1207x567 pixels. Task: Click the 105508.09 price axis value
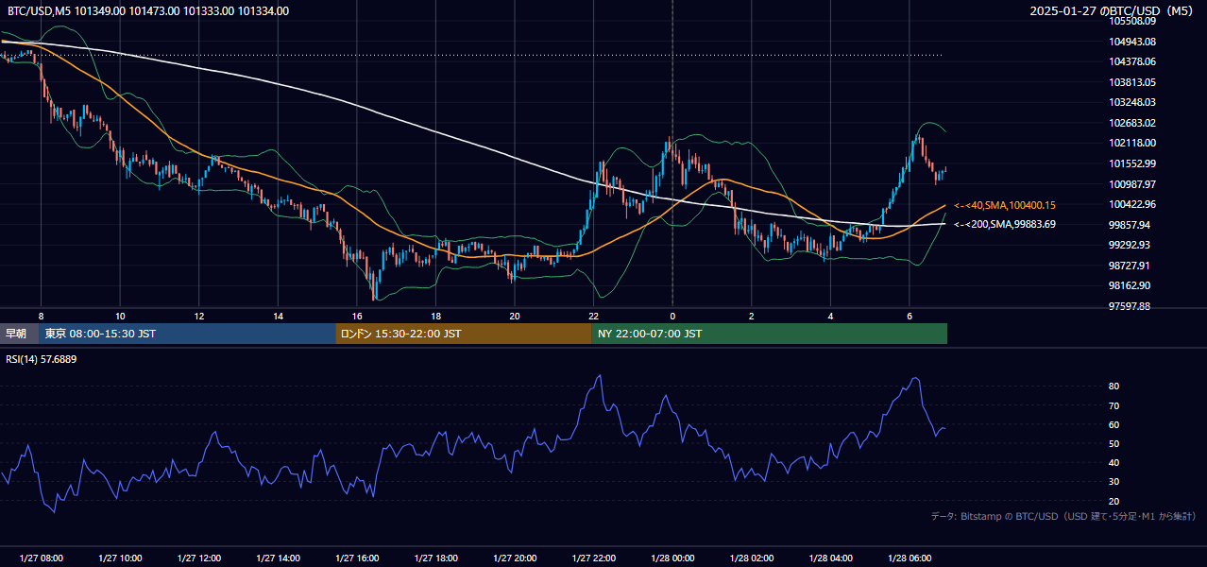[1132, 21]
